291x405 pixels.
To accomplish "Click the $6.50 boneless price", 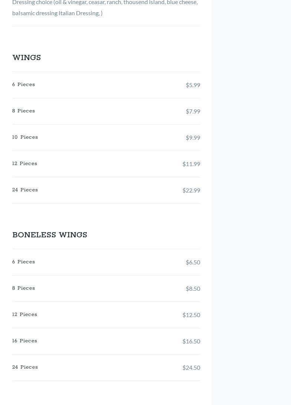I will 193,262.
